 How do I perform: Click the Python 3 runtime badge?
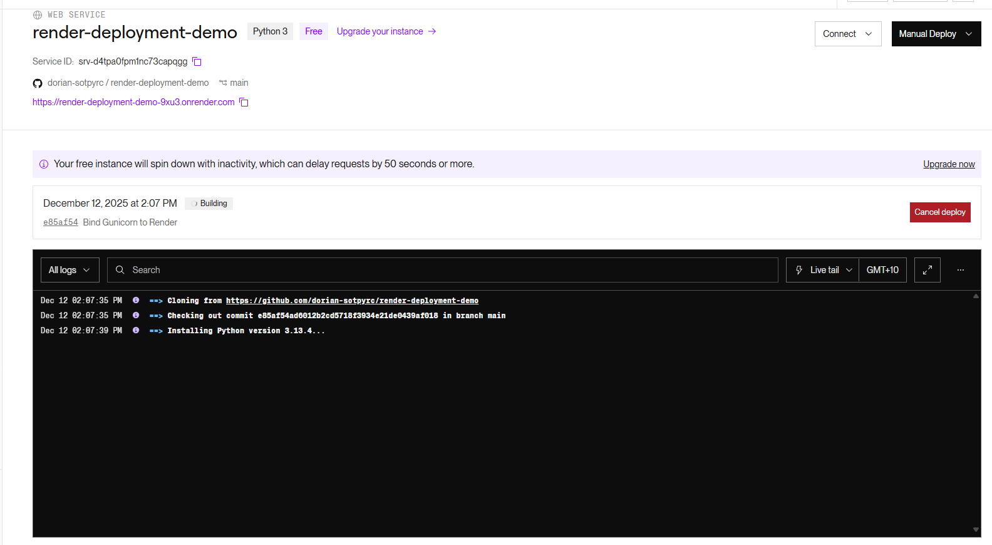click(x=270, y=31)
